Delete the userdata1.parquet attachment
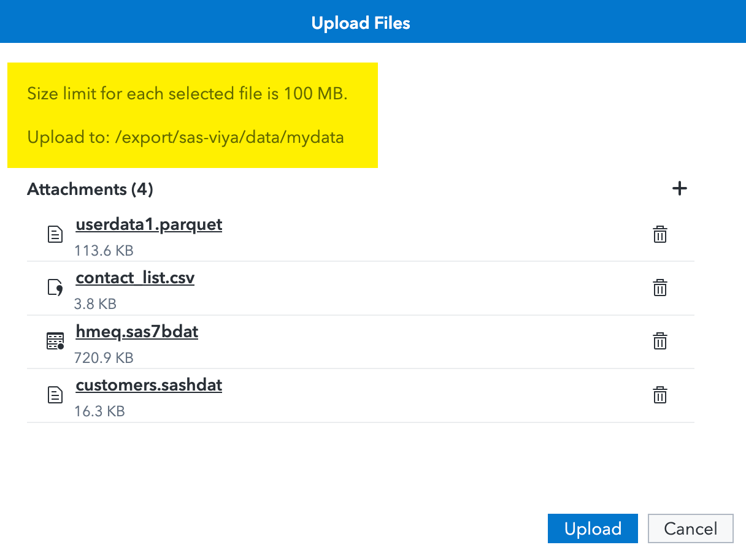The image size is (746, 553). [660, 234]
